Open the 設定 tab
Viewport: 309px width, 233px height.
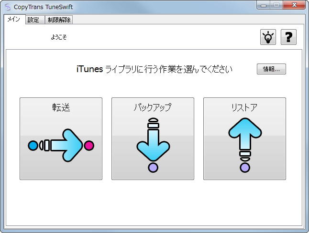[x=35, y=20]
